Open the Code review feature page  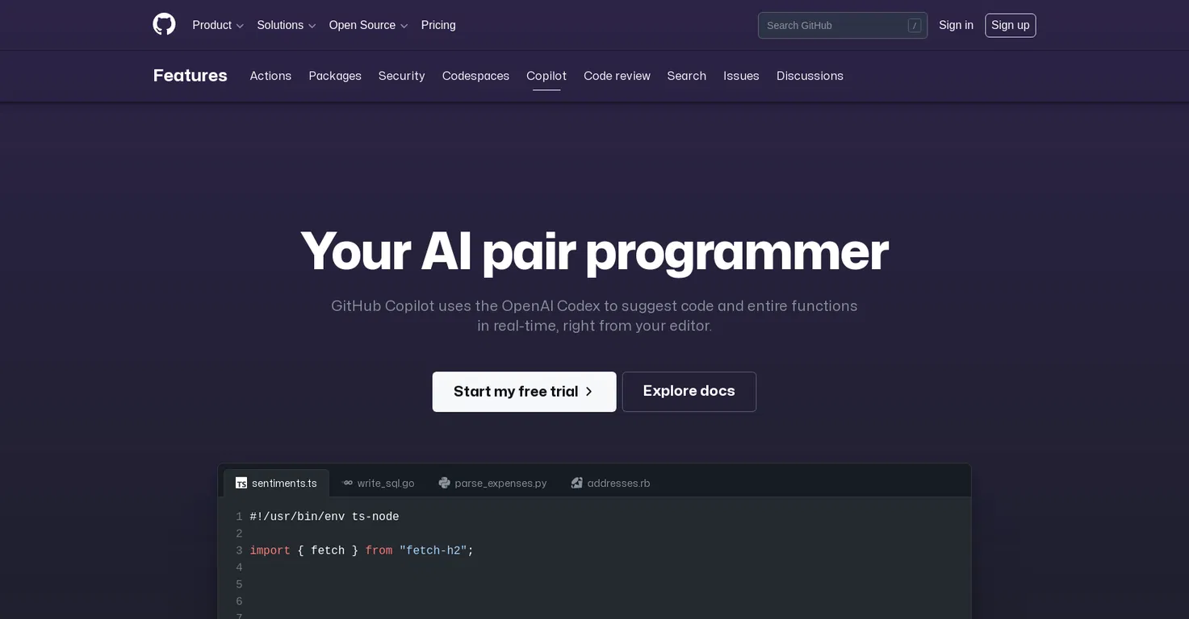tap(617, 76)
